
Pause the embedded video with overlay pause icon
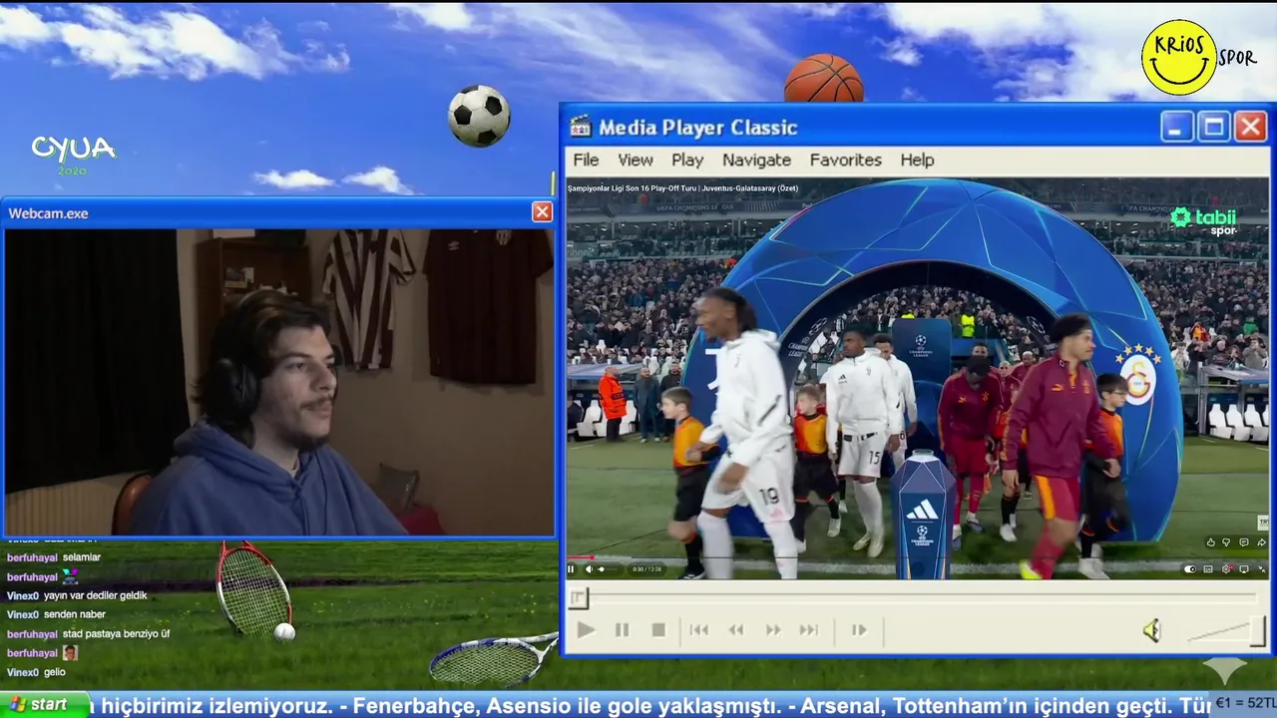[x=571, y=569]
